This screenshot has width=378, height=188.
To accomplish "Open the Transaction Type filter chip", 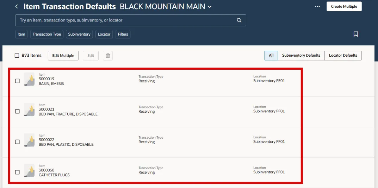I will pos(47,34).
